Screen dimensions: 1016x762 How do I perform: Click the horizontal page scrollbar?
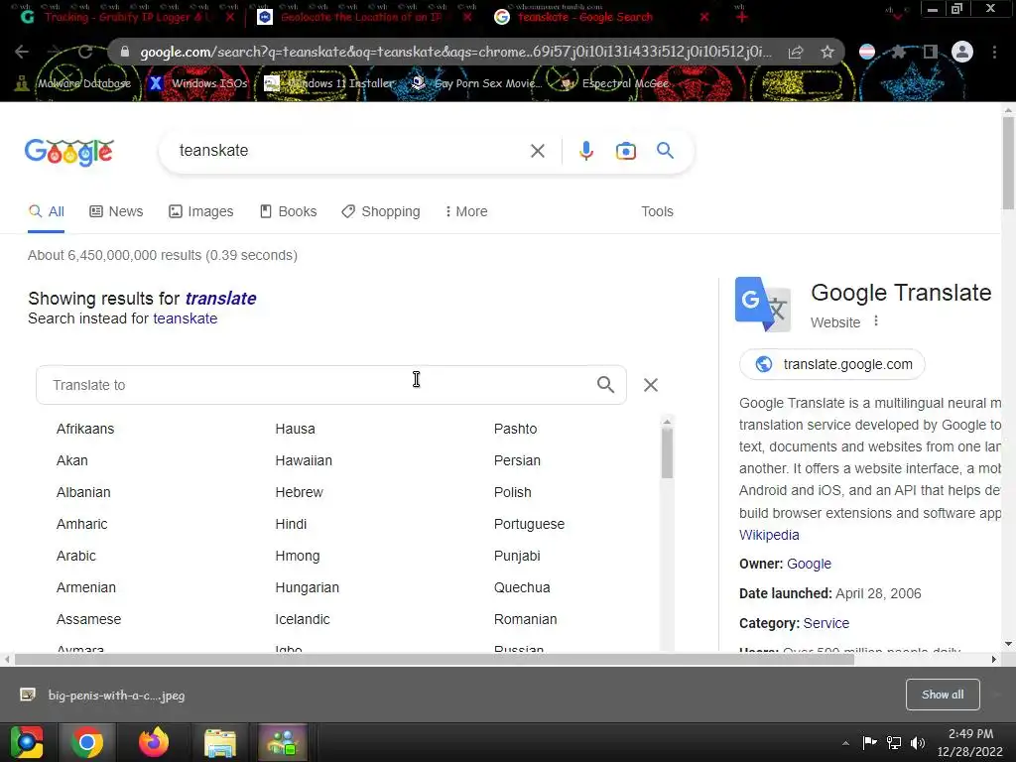[x=435, y=660]
